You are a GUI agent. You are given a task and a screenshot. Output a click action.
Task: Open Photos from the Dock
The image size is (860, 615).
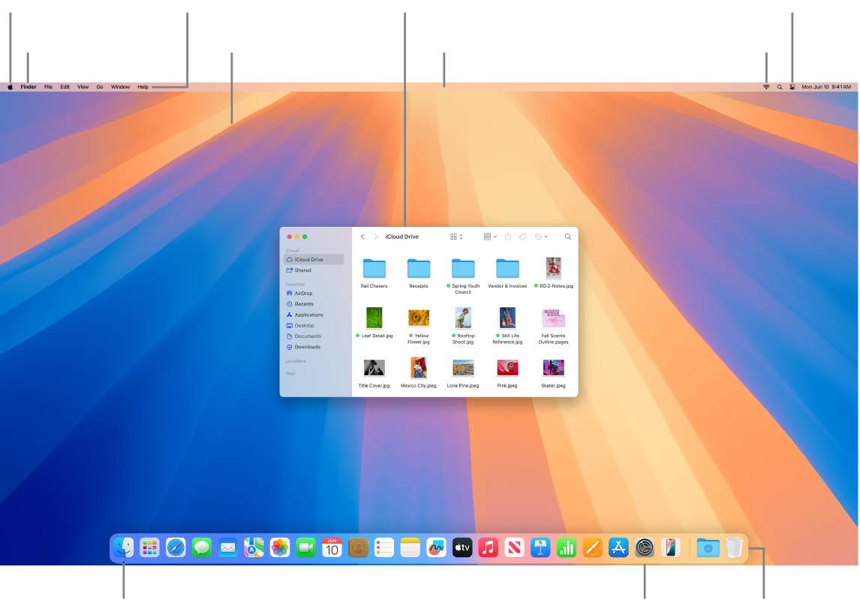(280, 547)
